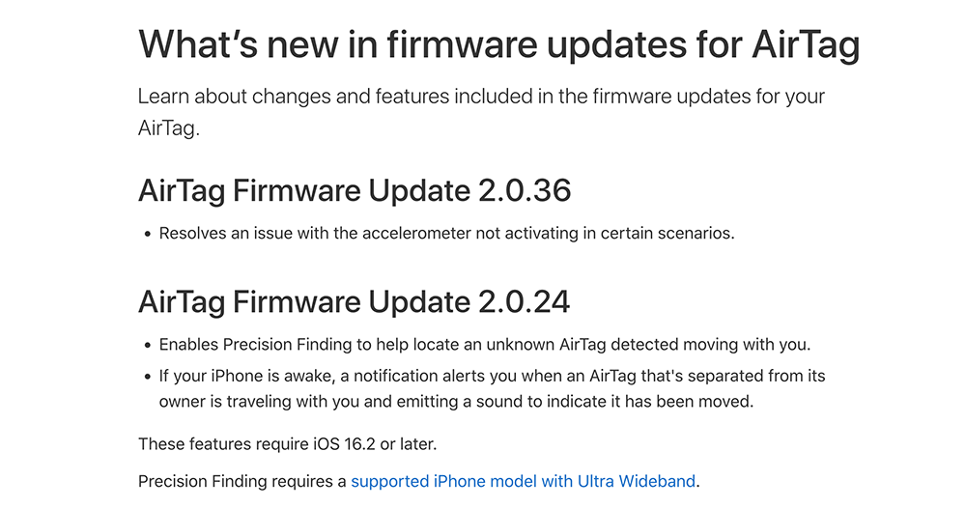Click the iPhone is awake notification sentence

(493, 388)
